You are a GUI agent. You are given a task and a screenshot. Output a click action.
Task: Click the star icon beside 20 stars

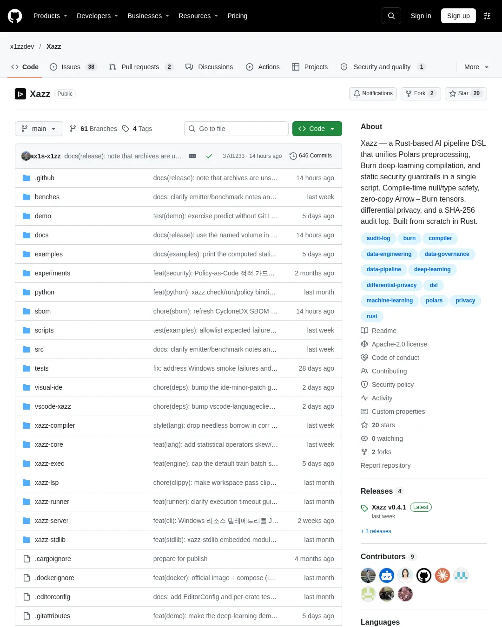364,425
